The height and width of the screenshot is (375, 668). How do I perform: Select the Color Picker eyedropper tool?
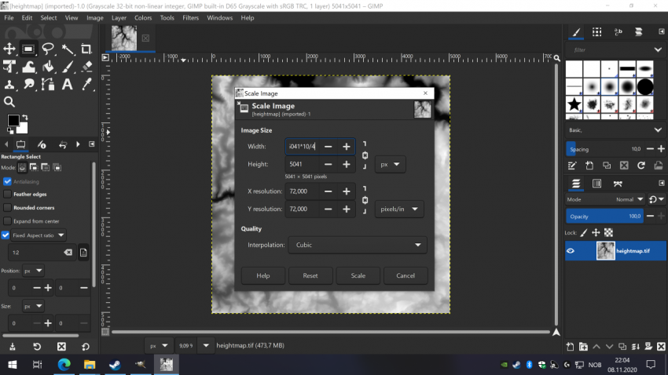point(86,84)
